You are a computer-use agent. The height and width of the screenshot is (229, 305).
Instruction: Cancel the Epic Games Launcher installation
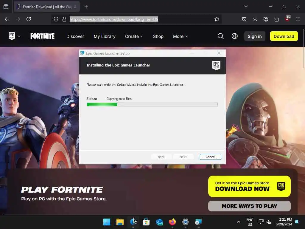pyautogui.click(x=210, y=157)
